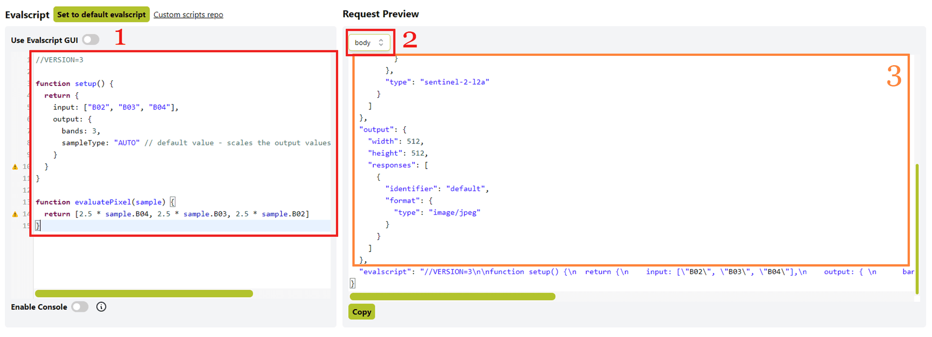Click the Request Preview horizontal scrollbar
932x337 pixels.
(452, 297)
